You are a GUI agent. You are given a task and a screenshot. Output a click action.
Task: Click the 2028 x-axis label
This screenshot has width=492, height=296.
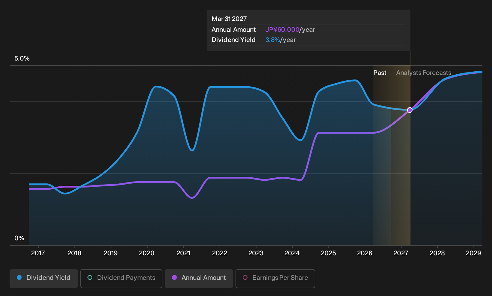pos(437,253)
